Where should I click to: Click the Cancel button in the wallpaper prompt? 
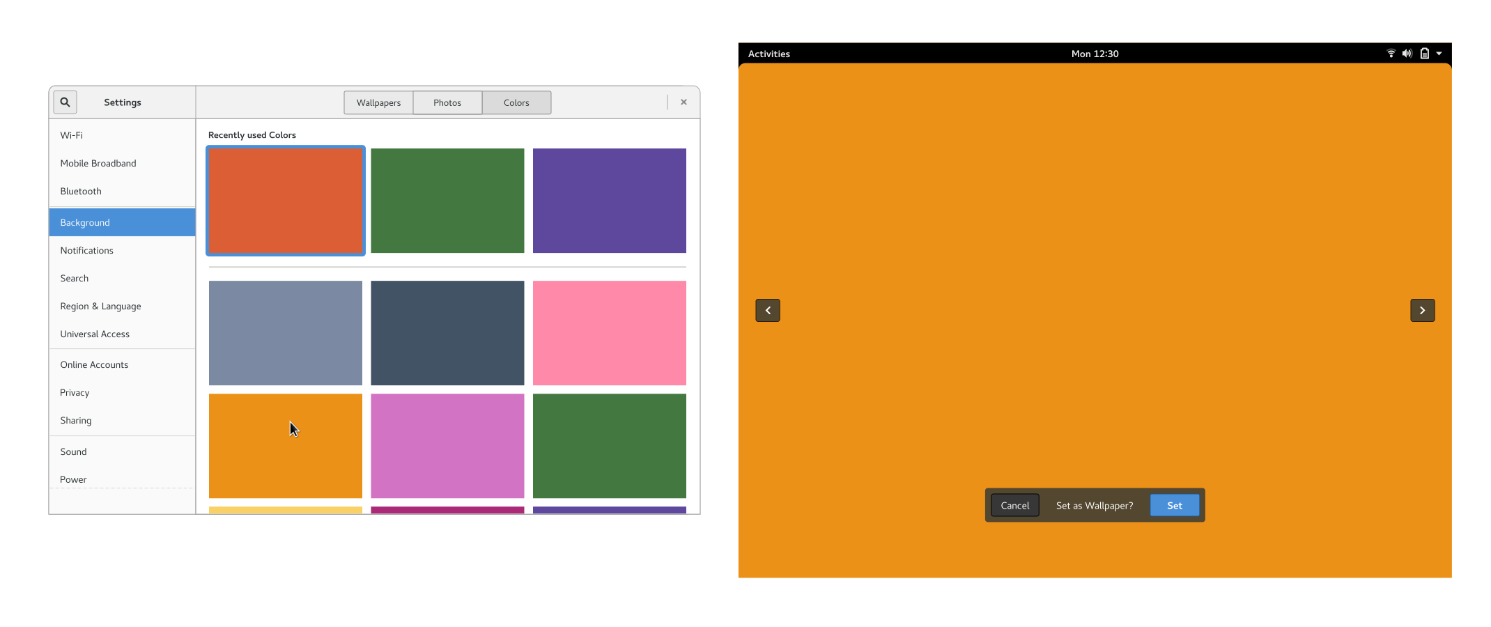click(x=1014, y=505)
